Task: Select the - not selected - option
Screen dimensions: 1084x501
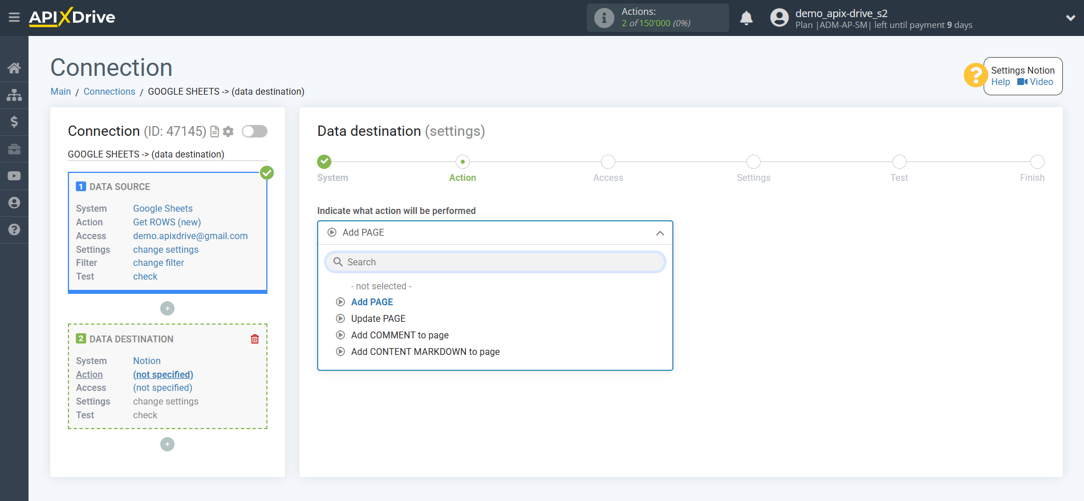Action: (x=381, y=286)
